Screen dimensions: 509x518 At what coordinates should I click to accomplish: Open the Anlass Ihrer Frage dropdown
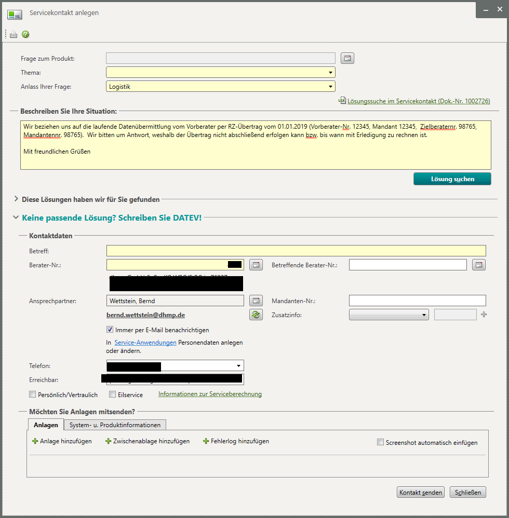coord(221,87)
